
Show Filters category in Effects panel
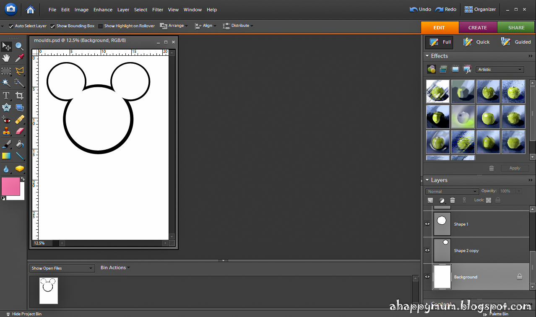[x=431, y=69]
